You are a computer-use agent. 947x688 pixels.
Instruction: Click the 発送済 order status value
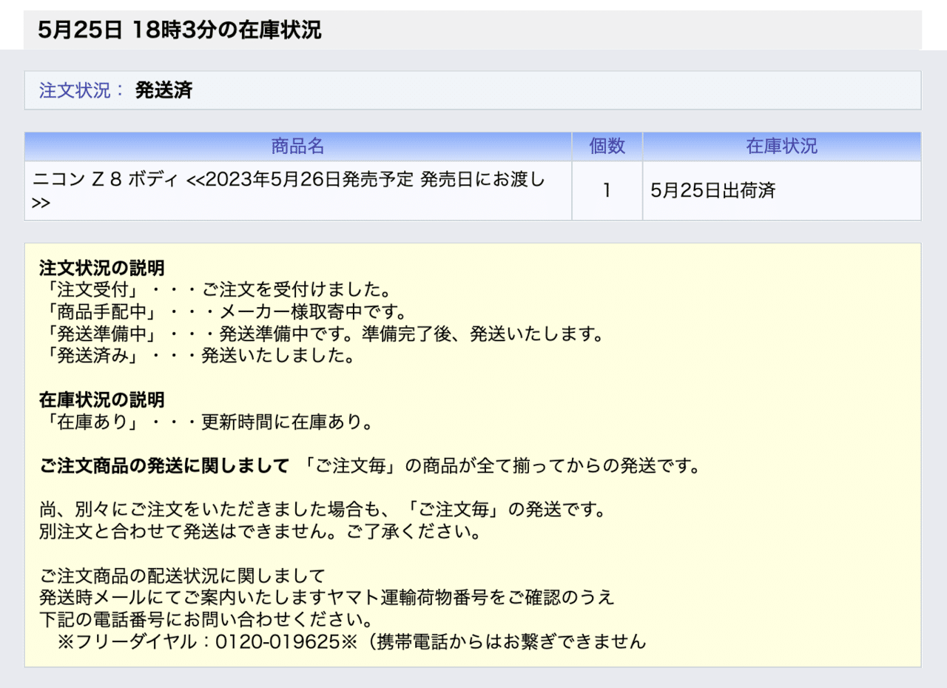(x=164, y=90)
